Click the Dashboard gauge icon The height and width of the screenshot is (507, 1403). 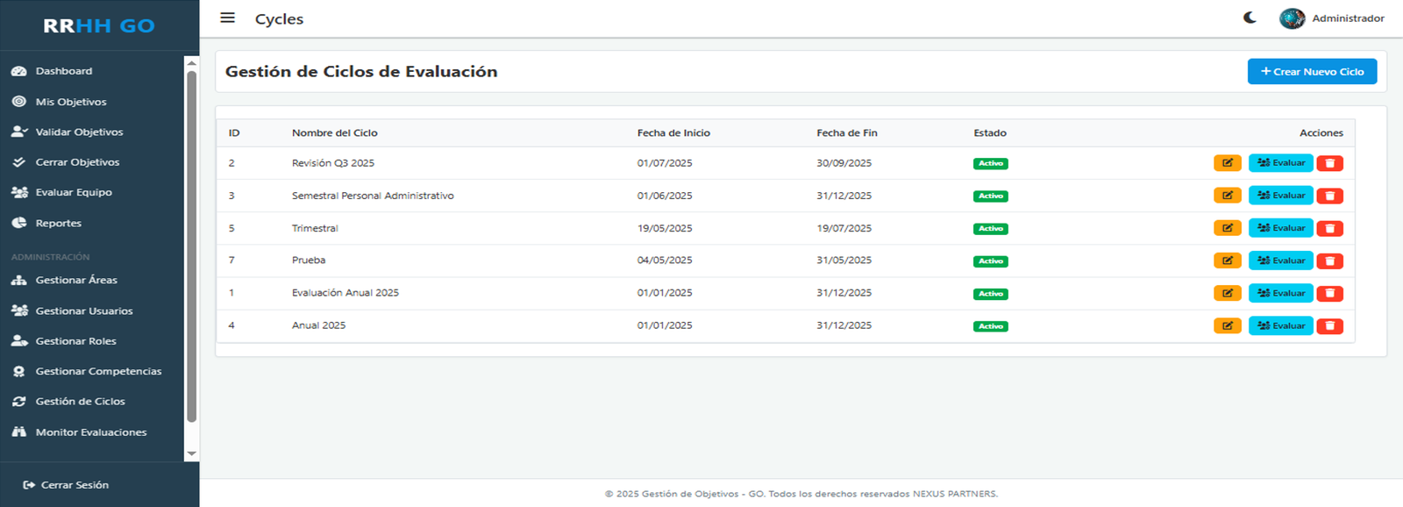(x=18, y=71)
